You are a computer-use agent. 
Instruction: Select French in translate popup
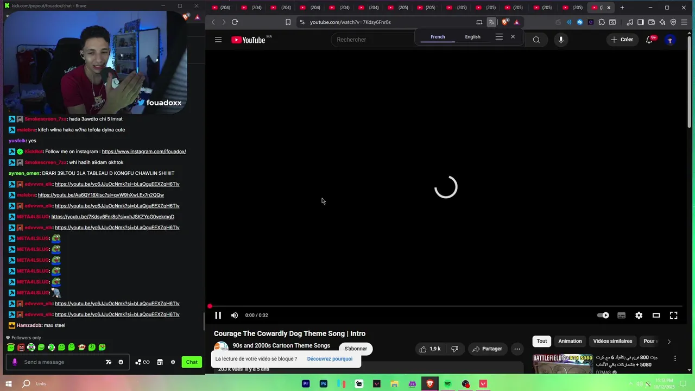(438, 37)
